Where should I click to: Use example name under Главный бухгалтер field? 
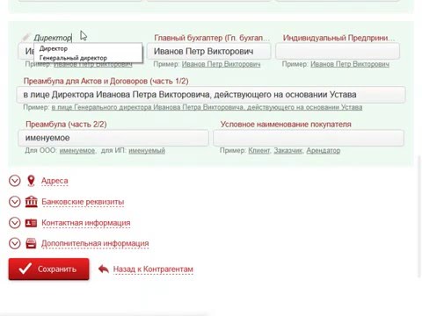click(221, 64)
